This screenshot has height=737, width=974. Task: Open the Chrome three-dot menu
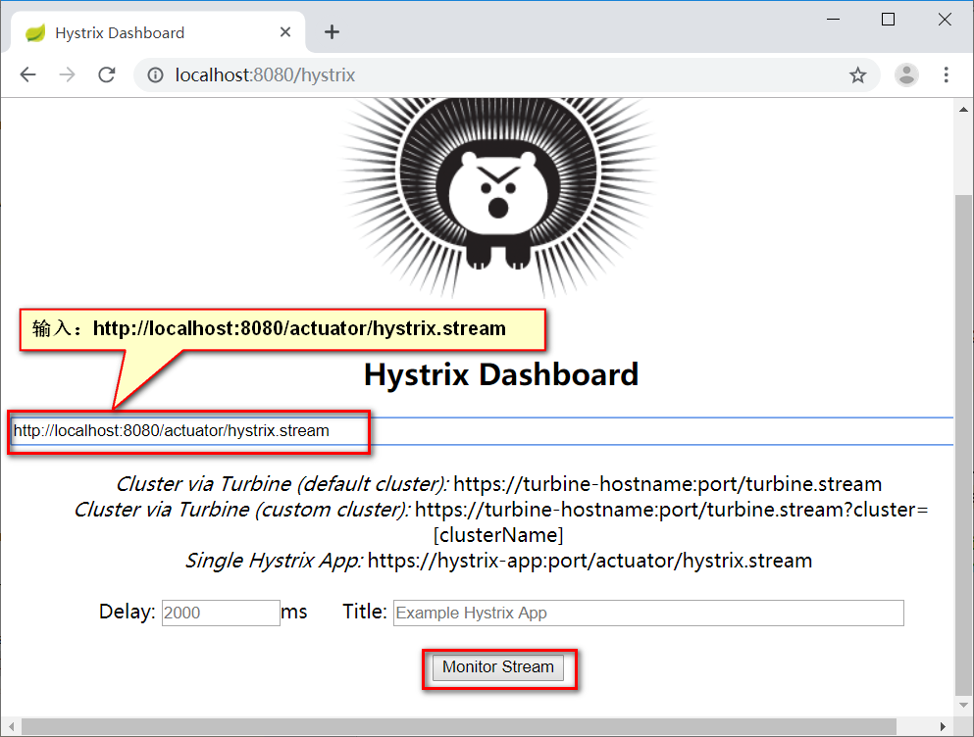coord(947,75)
